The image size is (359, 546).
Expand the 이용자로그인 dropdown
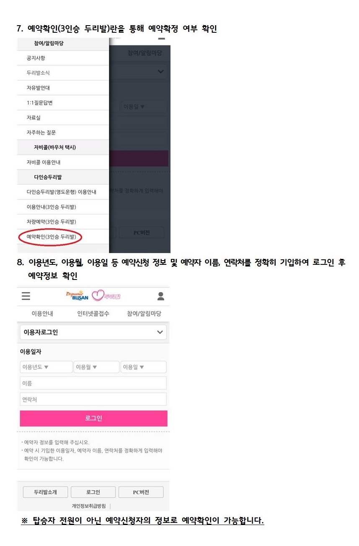click(93, 332)
